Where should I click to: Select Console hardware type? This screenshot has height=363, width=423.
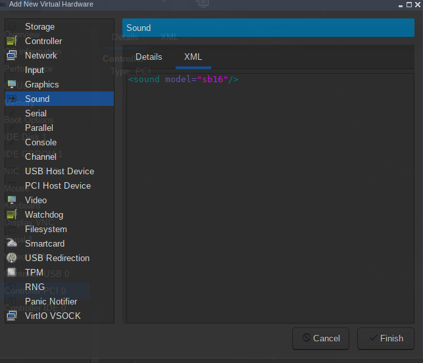59,142
